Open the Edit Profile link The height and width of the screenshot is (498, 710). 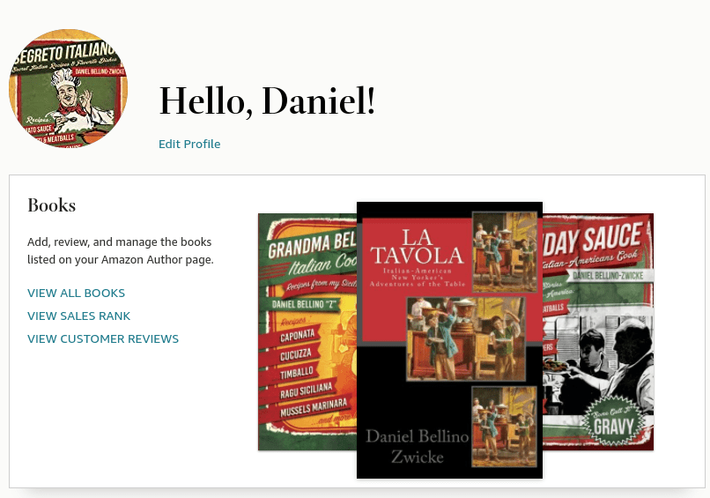point(189,144)
